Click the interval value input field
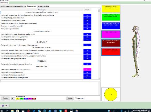Viewport: 151px width, 112px height. tap(13, 98)
